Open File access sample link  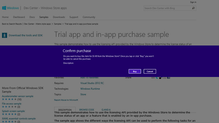click(12, 104)
